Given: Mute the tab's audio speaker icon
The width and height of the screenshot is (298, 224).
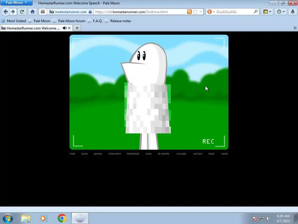Looking at the screenshot, I should [x=65, y=28].
